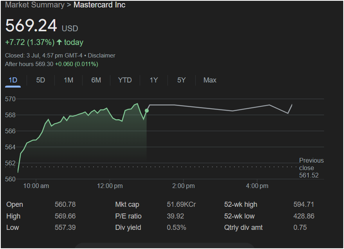This screenshot has width=344, height=249.
Task: Click the Div yield value 0.53%
Action: click(177, 228)
